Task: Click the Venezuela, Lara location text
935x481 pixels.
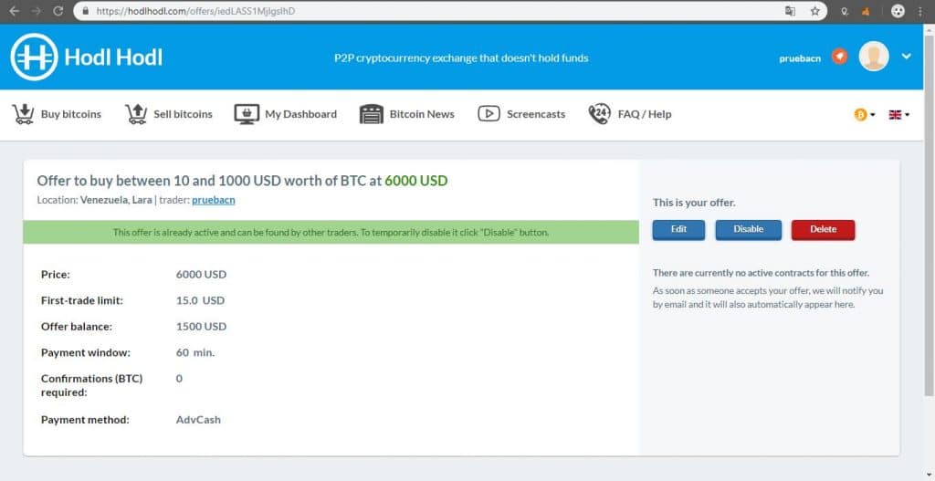Action: [116, 200]
